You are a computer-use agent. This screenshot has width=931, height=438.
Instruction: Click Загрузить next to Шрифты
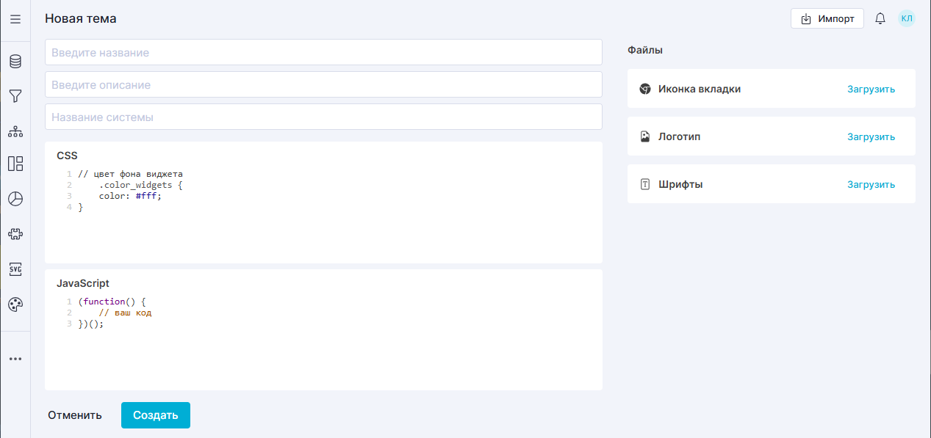(871, 185)
